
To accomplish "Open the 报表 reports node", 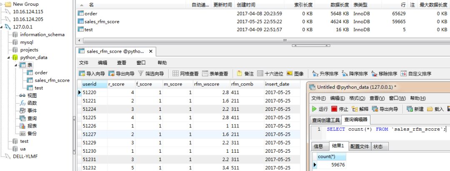I will [x=32, y=126].
